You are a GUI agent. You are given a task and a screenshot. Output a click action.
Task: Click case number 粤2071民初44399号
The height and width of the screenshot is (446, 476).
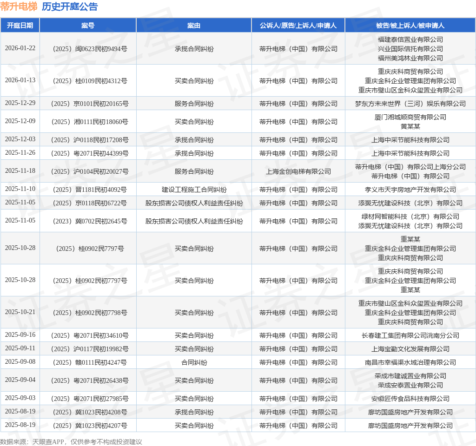click(x=90, y=153)
